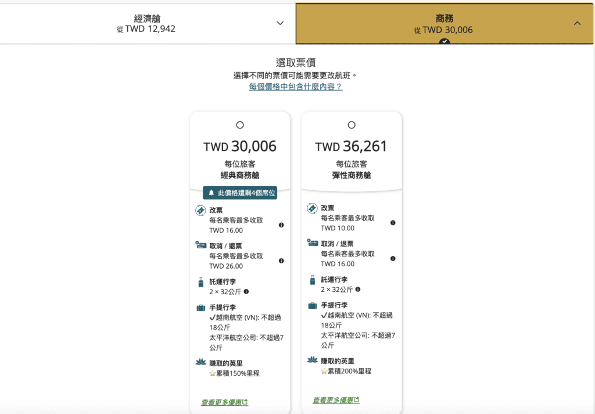
Task: Click the 累積200%里程 text
Action: pos(349,371)
